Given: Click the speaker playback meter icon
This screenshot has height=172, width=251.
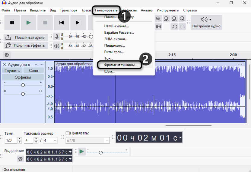Looking at the screenshot, I should (x=57, y=46).
